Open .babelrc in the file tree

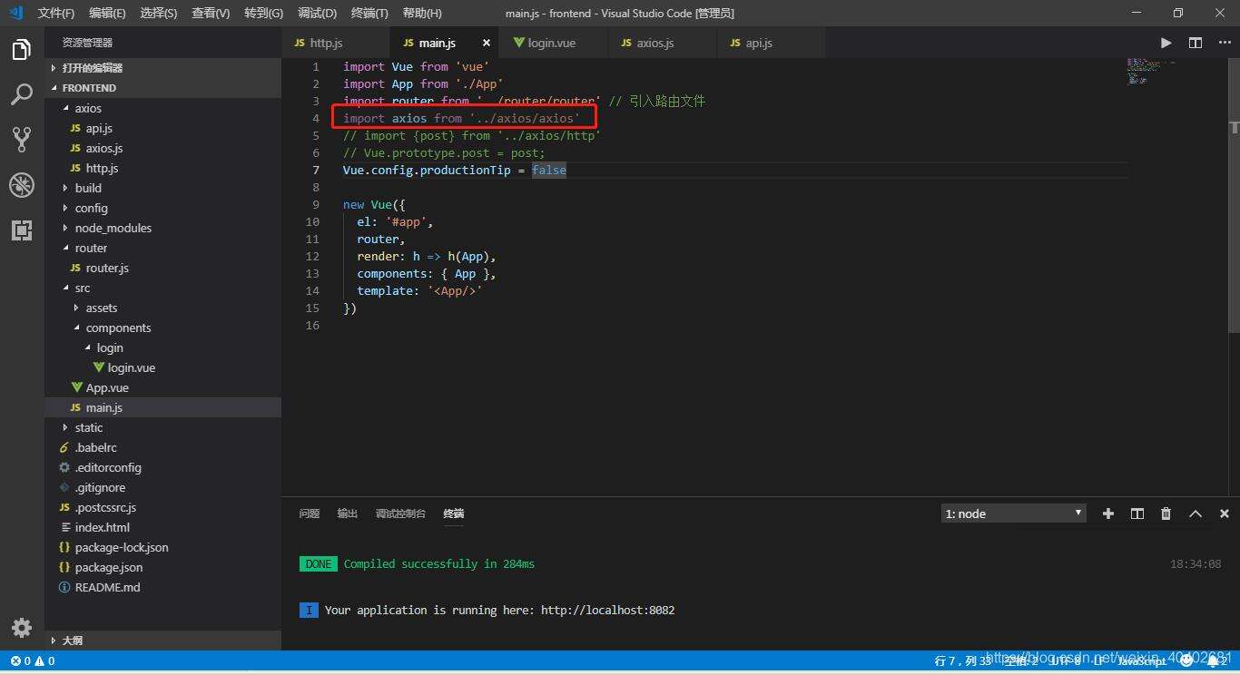coord(163,447)
